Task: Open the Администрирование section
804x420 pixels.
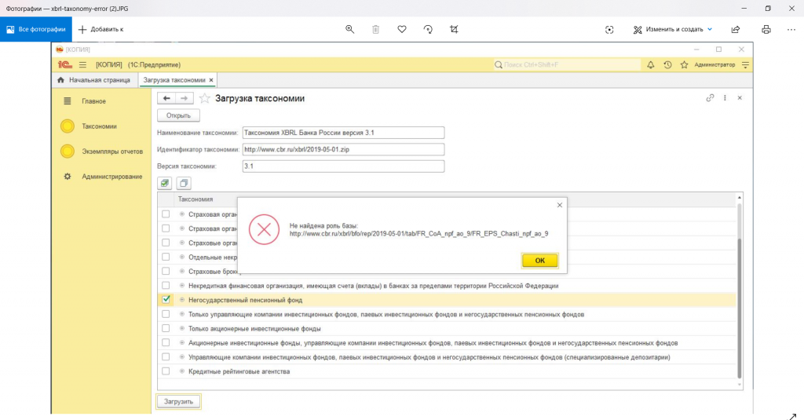Action: [x=111, y=177]
